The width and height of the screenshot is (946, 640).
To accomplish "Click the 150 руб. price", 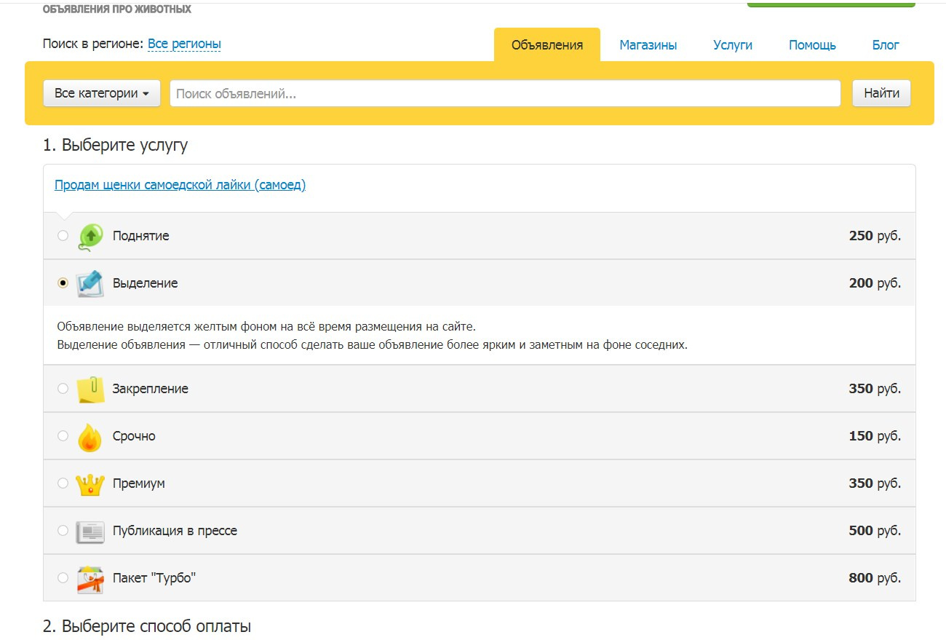I will point(875,436).
